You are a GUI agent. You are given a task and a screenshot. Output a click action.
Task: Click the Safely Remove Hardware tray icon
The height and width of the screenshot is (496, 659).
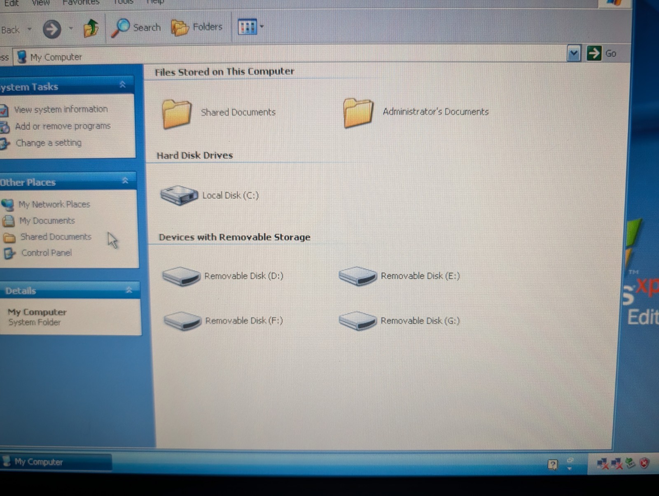tap(631, 463)
